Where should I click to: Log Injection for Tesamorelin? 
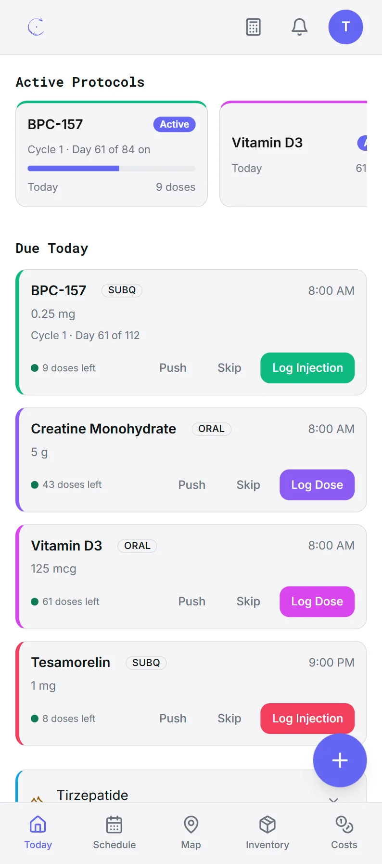pyautogui.click(x=307, y=719)
